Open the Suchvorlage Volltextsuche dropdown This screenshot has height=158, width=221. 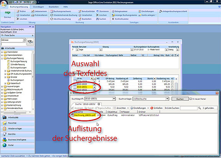(167, 99)
